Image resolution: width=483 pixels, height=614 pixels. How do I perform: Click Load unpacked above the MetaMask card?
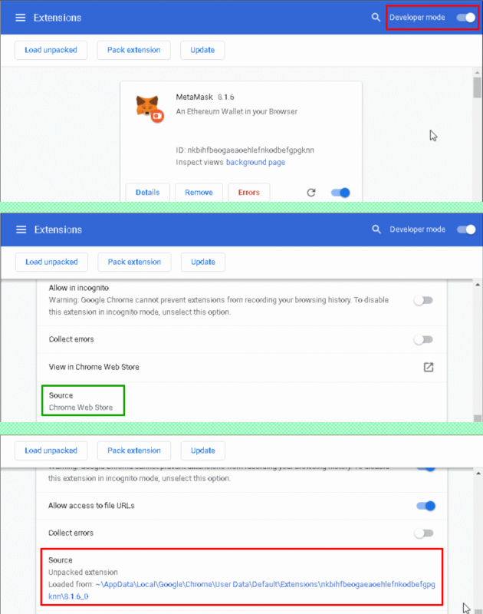51,50
